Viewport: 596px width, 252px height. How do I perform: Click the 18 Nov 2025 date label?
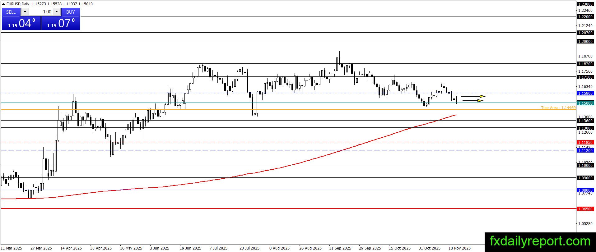459,248
